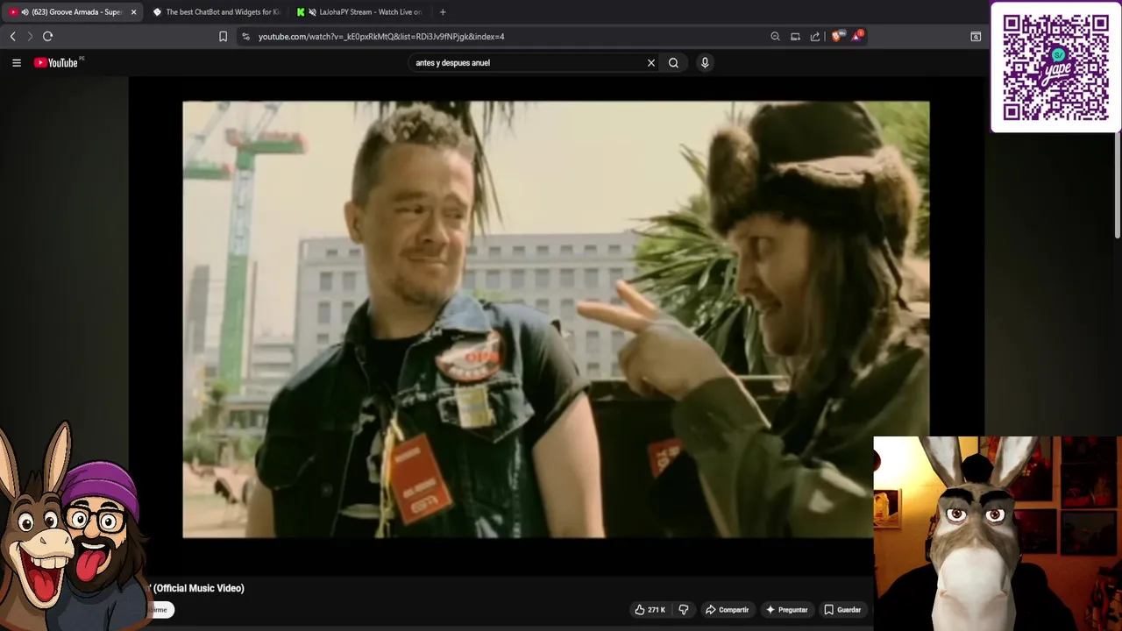Switch to The best ChatBot and Widgets tab
Screen dimensions: 1122x631
tap(216, 12)
